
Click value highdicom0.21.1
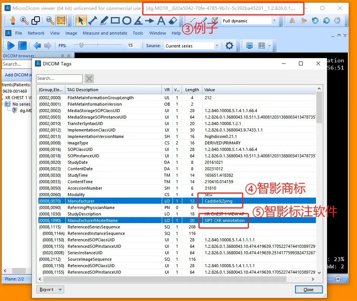[x=221, y=136]
